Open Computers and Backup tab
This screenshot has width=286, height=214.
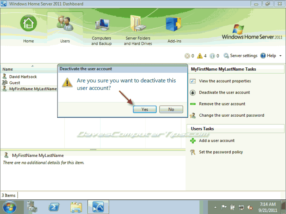102,31
